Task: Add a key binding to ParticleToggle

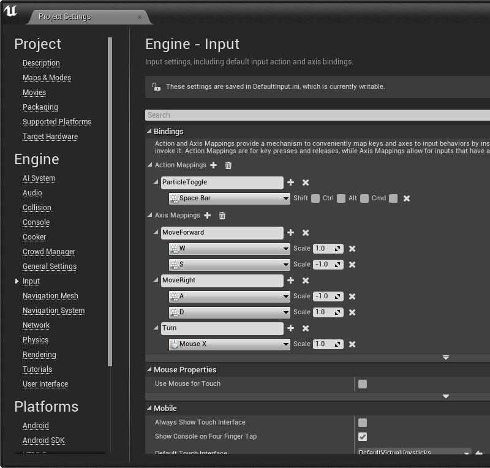Action: [290, 183]
